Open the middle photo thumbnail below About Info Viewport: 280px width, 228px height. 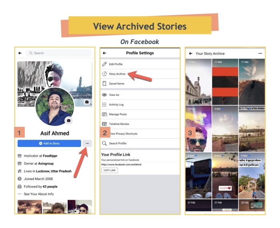(55, 207)
